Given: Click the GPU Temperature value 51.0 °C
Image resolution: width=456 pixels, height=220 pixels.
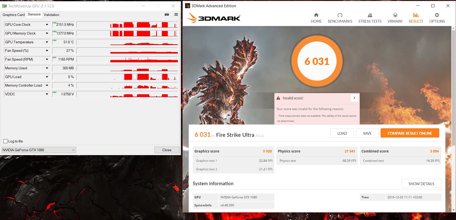Looking at the screenshot, I should click(69, 42).
